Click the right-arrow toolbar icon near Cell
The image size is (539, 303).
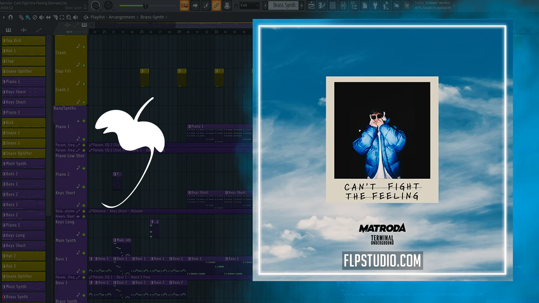click(x=195, y=5)
